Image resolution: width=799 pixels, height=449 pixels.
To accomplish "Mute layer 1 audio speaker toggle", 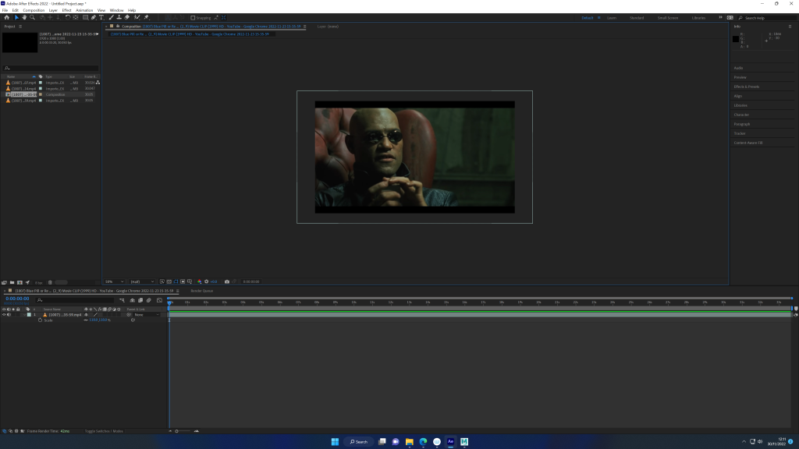I will point(9,315).
